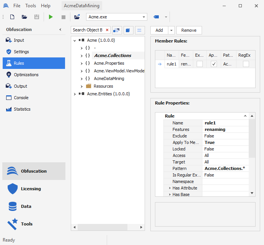Enable the RegEx checkbox for rule1

pyautogui.click(x=246, y=64)
